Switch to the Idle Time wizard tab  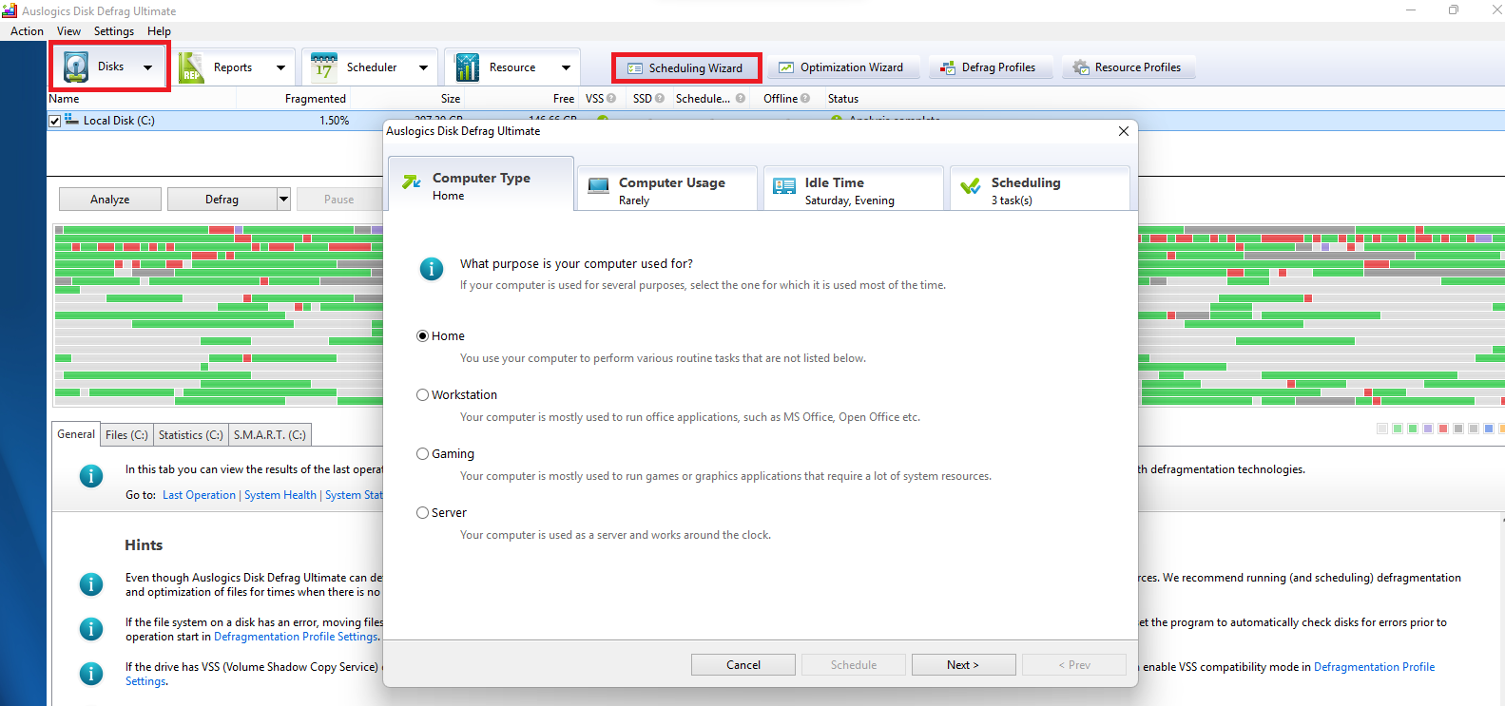click(x=852, y=190)
